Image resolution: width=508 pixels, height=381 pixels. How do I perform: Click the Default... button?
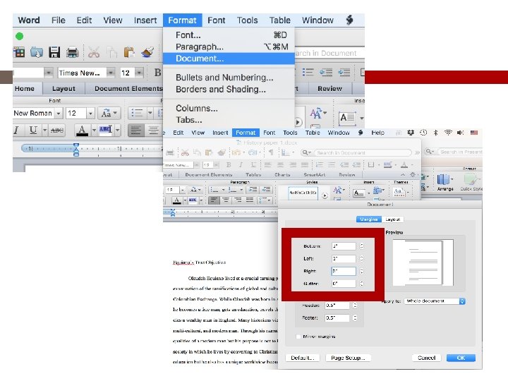302,358
